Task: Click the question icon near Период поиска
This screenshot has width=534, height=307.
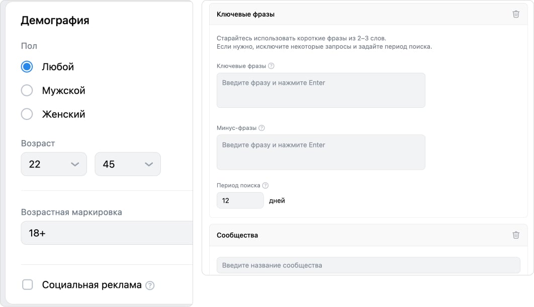Action: [265, 186]
